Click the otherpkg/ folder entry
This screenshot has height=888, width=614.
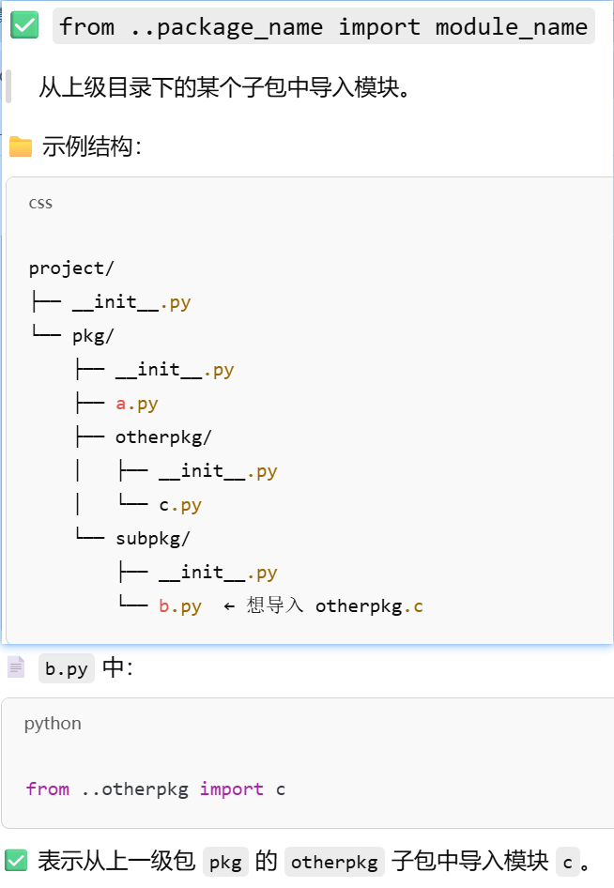click(x=163, y=437)
